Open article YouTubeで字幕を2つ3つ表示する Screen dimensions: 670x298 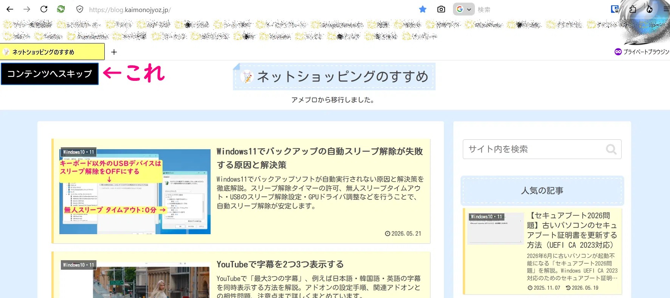pyautogui.click(x=280, y=264)
